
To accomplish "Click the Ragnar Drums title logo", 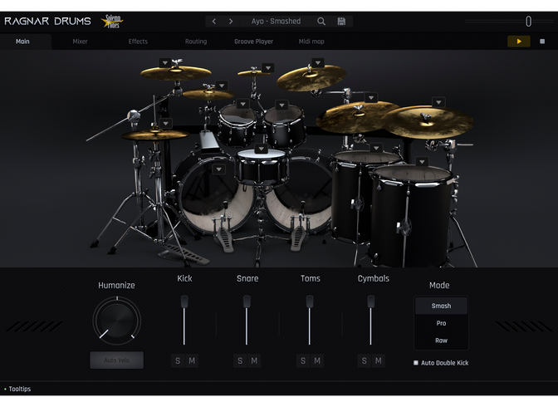I will tap(47, 22).
